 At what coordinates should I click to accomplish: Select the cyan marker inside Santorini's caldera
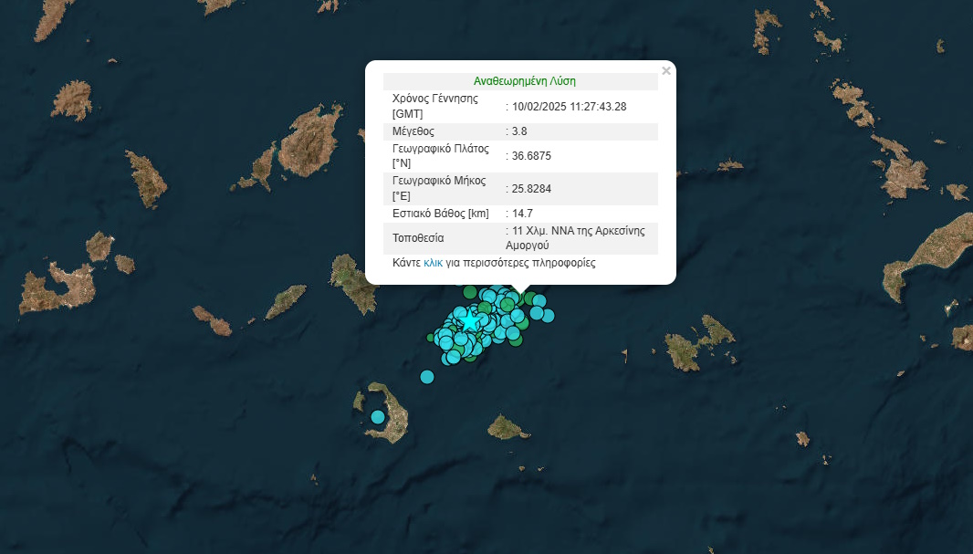coord(378,417)
